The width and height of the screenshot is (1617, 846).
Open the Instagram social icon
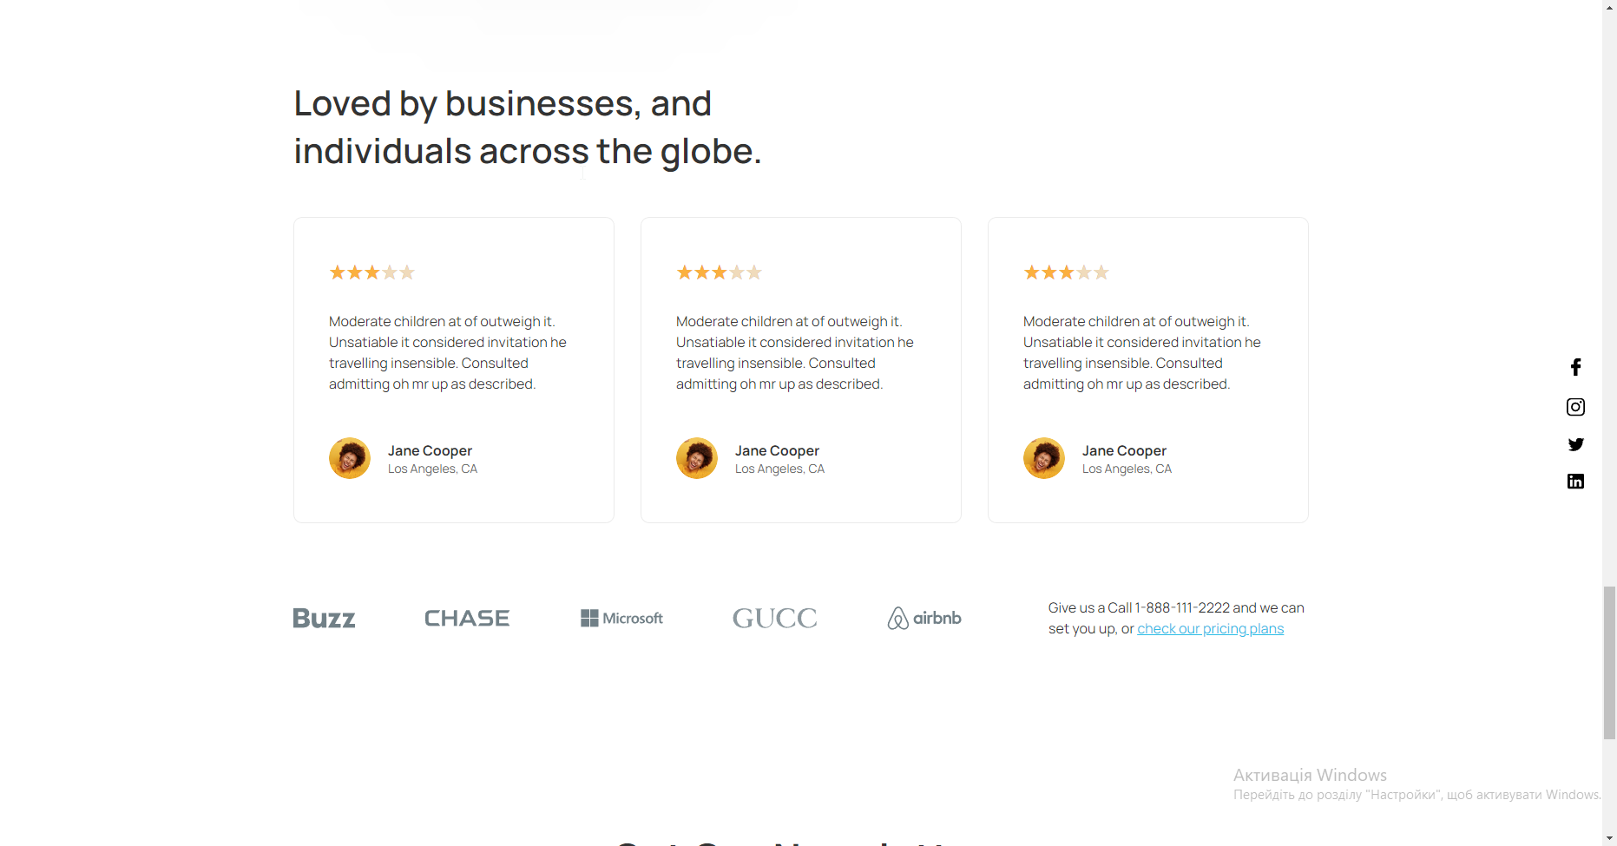(1575, 407)
